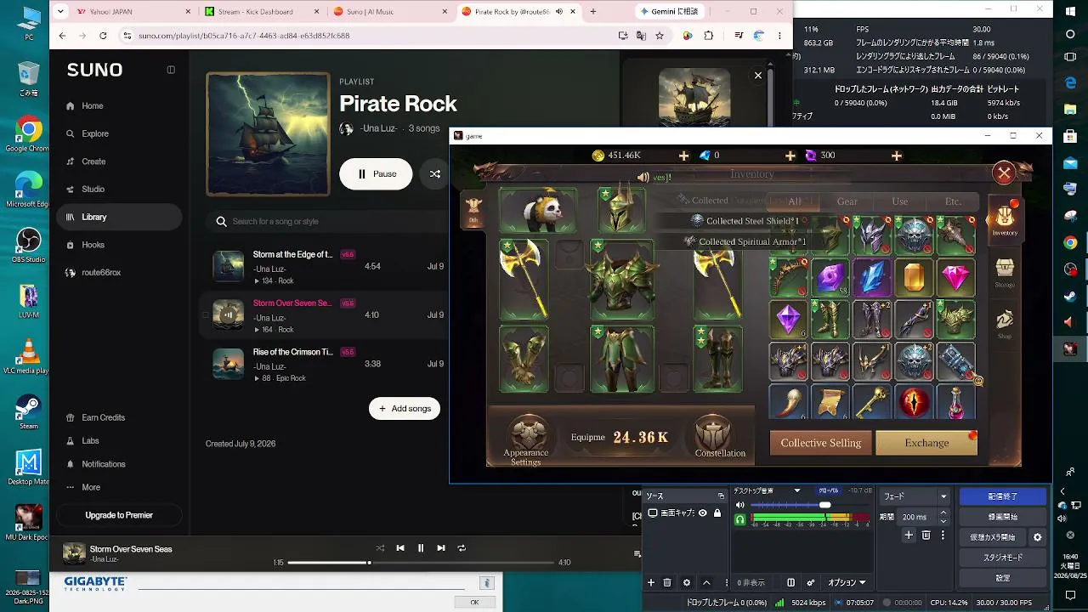This screenshot has height=612, width=1088.
Task: Open OBS source properties gear
Action: pos(687,582)
